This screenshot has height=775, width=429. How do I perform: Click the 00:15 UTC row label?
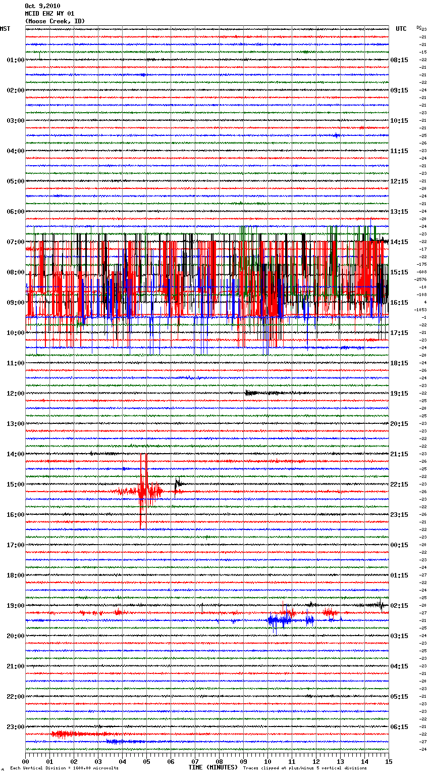(x=399, y=545)
